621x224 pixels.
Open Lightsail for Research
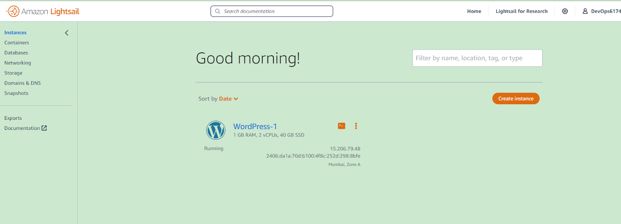[x=522, y=11]
